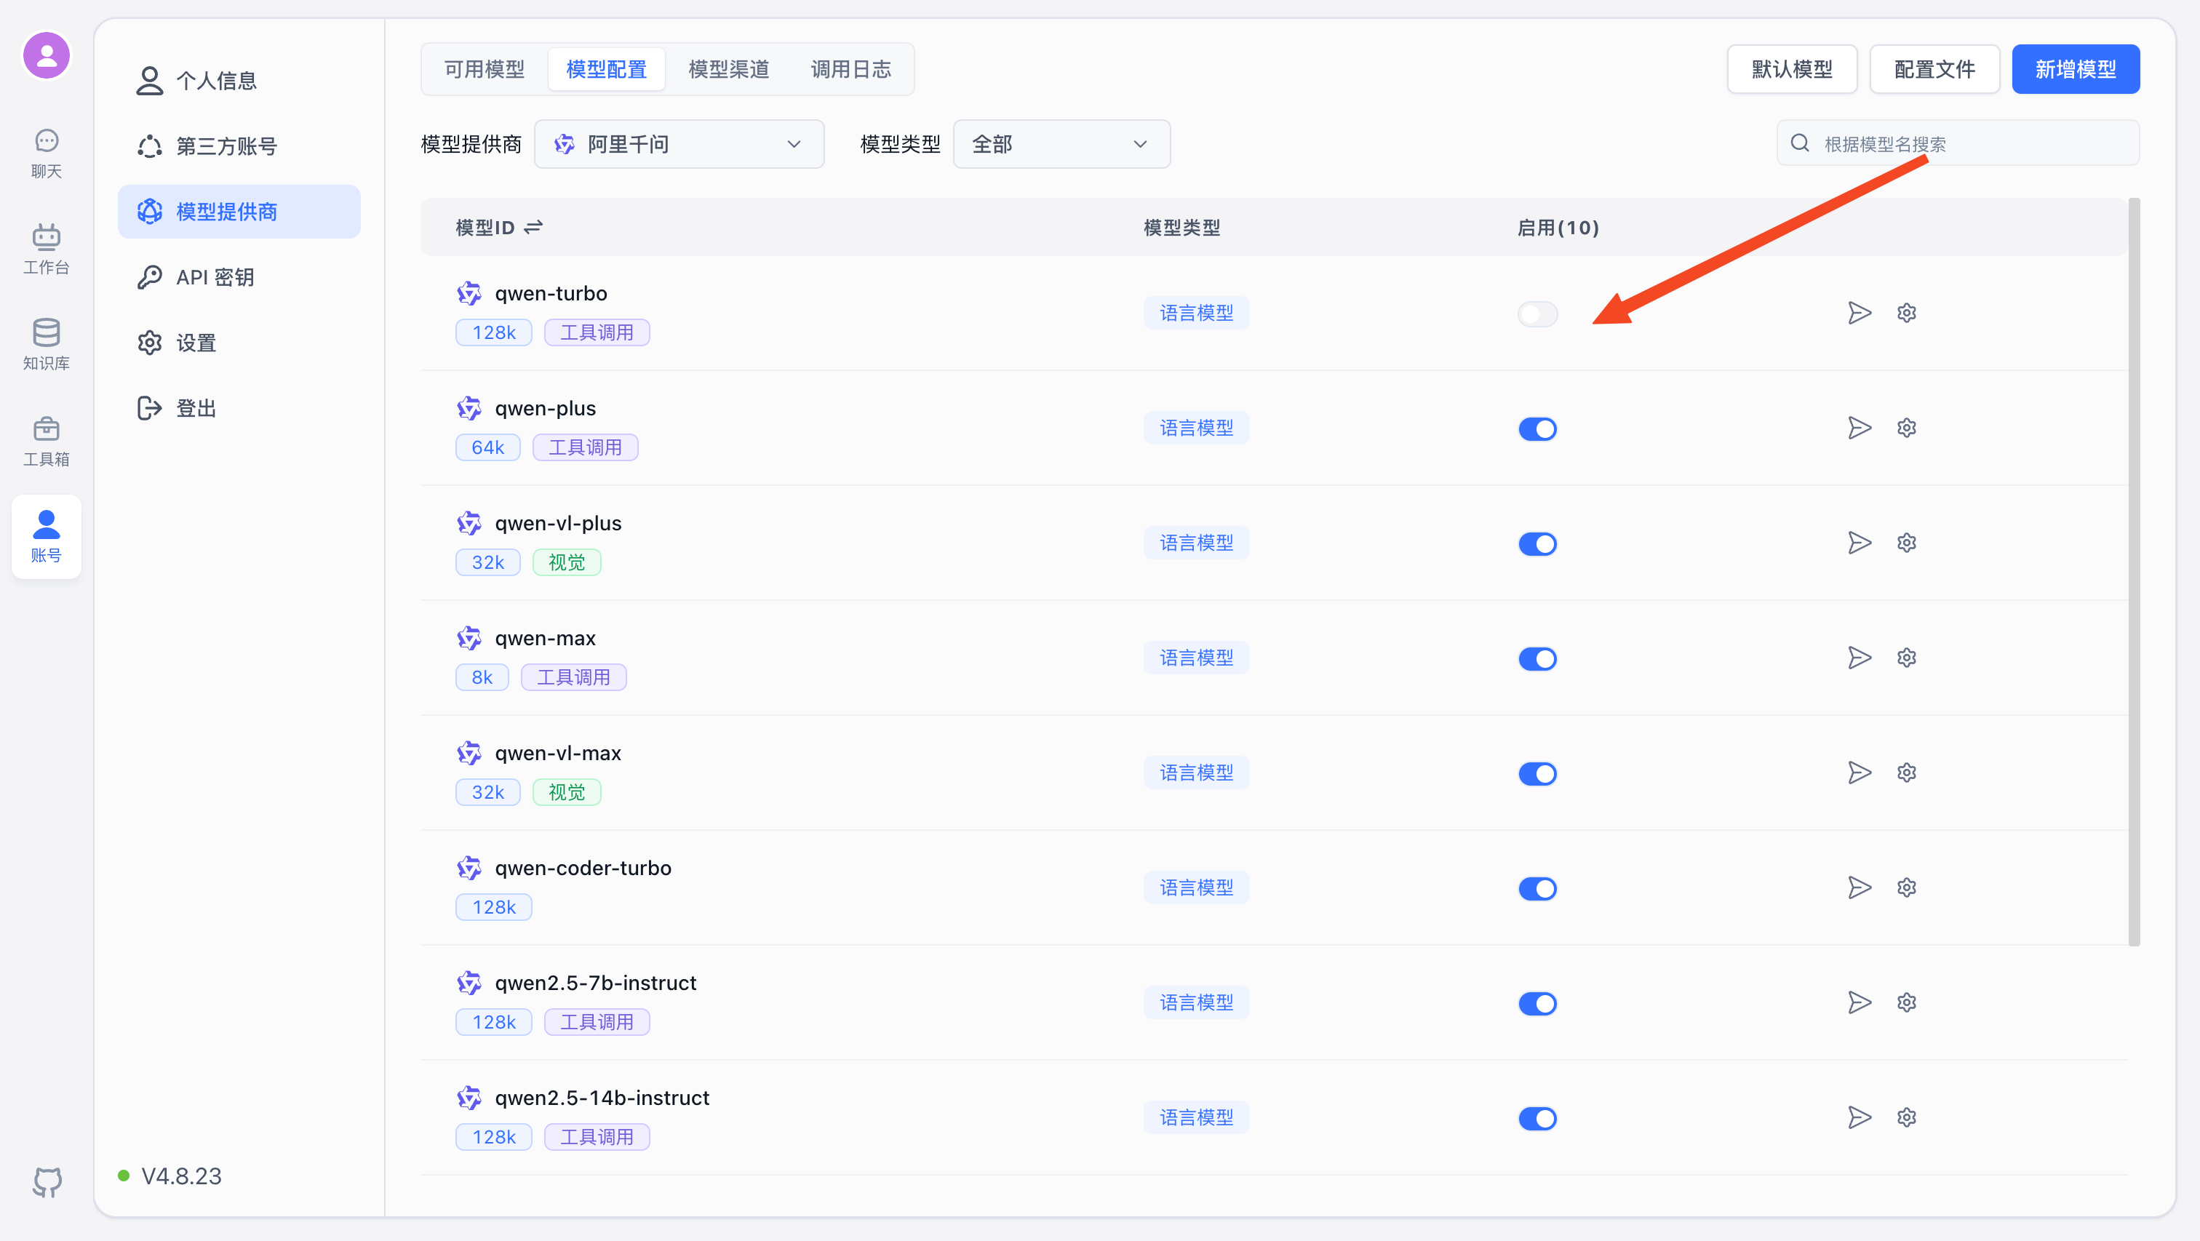Enable the qwen-turbo model toggle
The width and height of the screenshot is (2200, 1241).
pos(1537,314)
